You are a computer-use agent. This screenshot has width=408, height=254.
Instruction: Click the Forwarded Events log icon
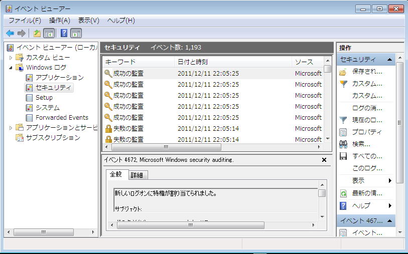tap(29, 118)
